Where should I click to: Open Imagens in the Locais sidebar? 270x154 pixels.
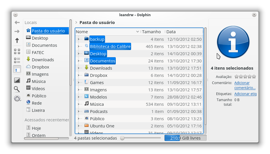click(x=40, y=74)
